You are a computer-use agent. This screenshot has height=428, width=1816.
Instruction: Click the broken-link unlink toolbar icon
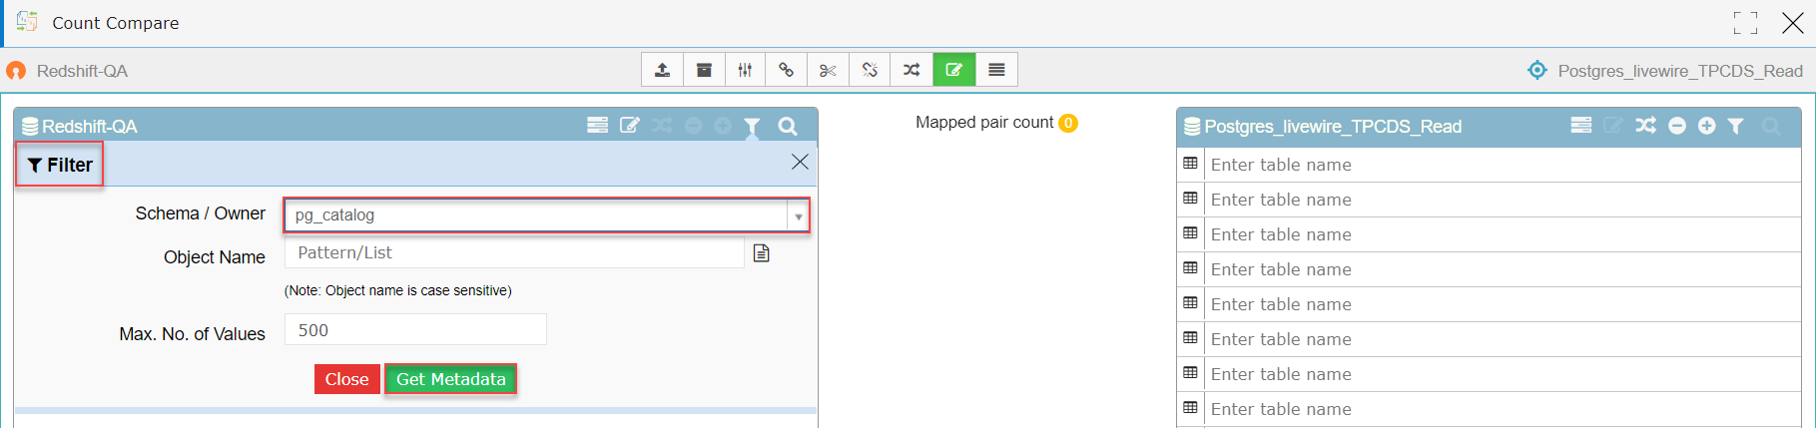click(870, 70)
